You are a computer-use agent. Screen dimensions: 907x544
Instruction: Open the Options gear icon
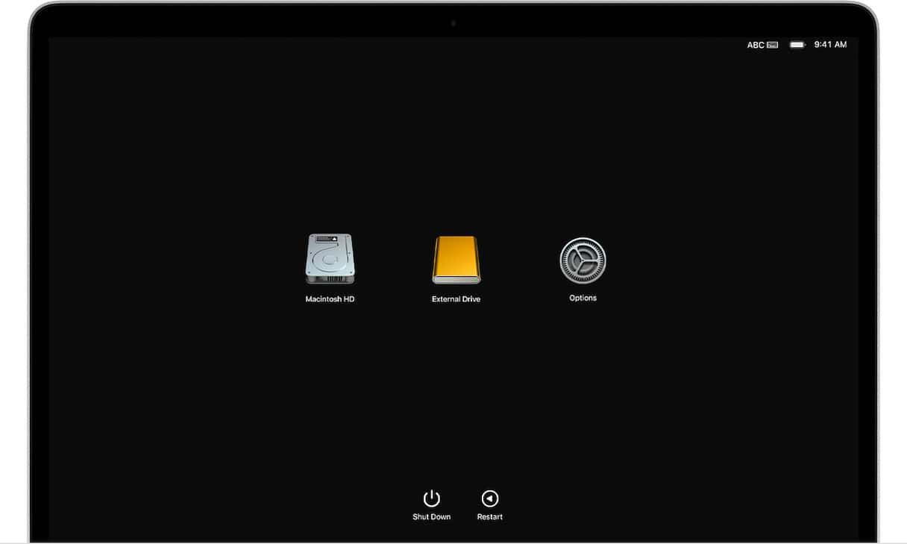click(583, 260)
